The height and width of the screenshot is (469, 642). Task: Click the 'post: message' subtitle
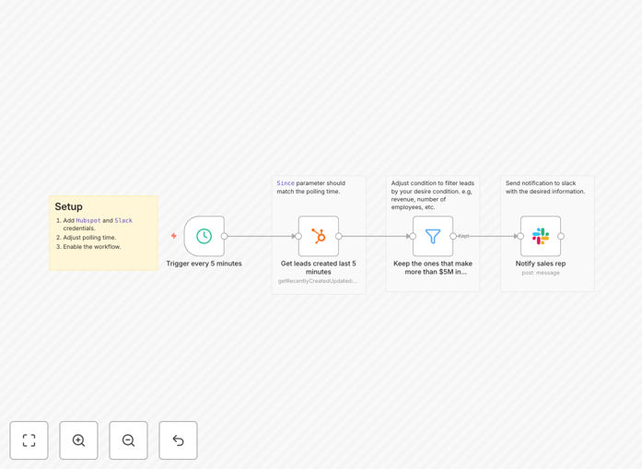[541, 273]
